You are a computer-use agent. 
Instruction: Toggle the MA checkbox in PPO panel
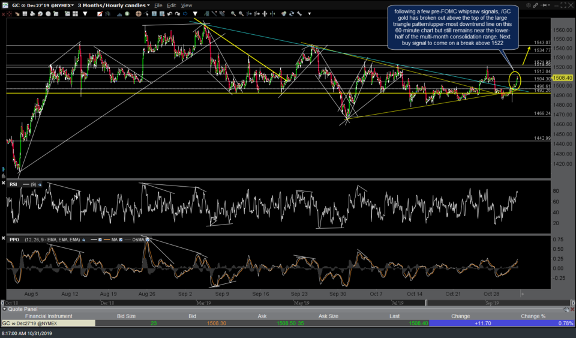(x=120, y=240)
